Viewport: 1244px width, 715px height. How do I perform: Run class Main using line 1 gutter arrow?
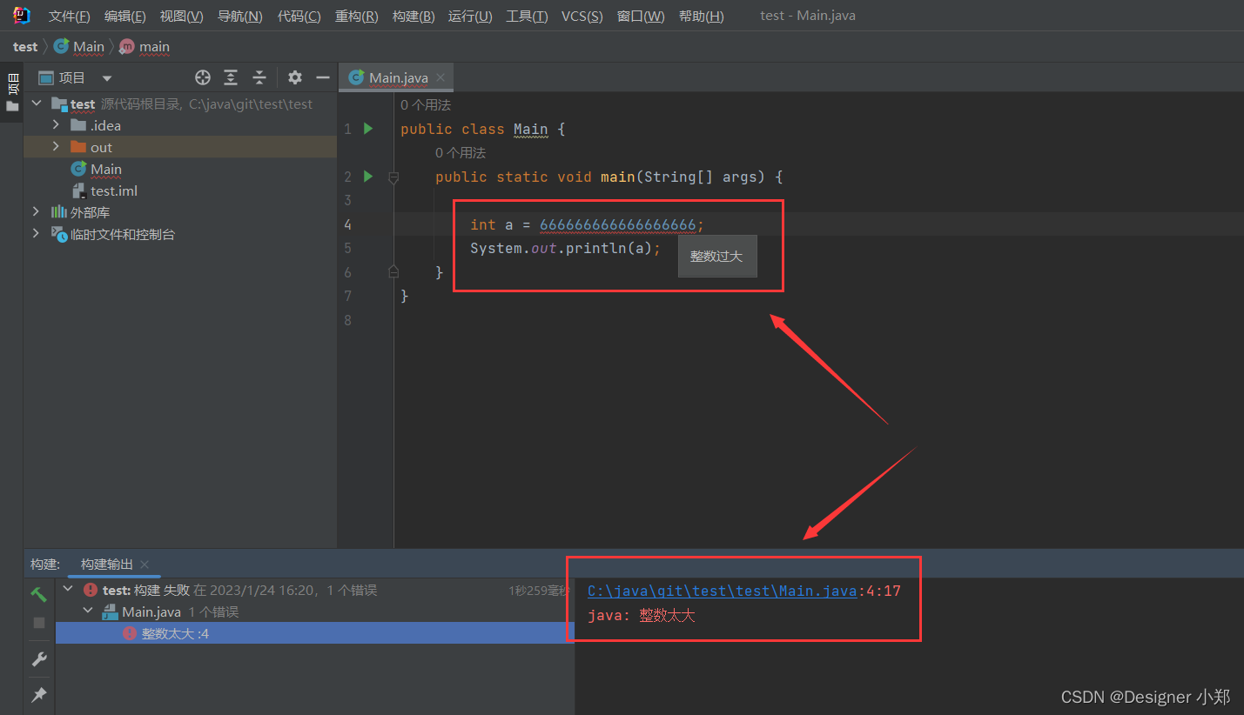(x=368, y=129)
